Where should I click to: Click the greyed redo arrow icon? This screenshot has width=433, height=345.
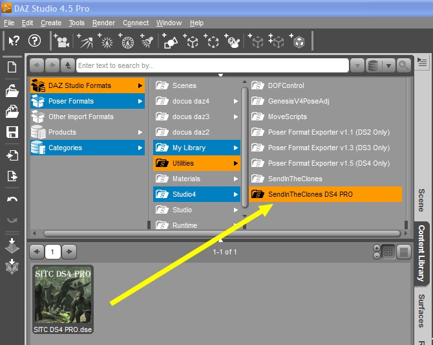(x=12, y=219)
